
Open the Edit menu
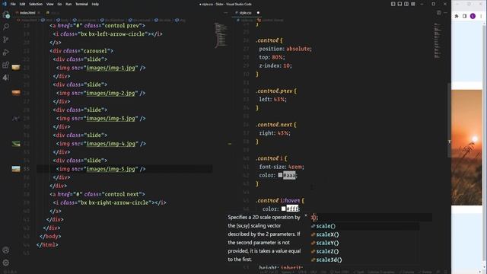coord(22,4)
